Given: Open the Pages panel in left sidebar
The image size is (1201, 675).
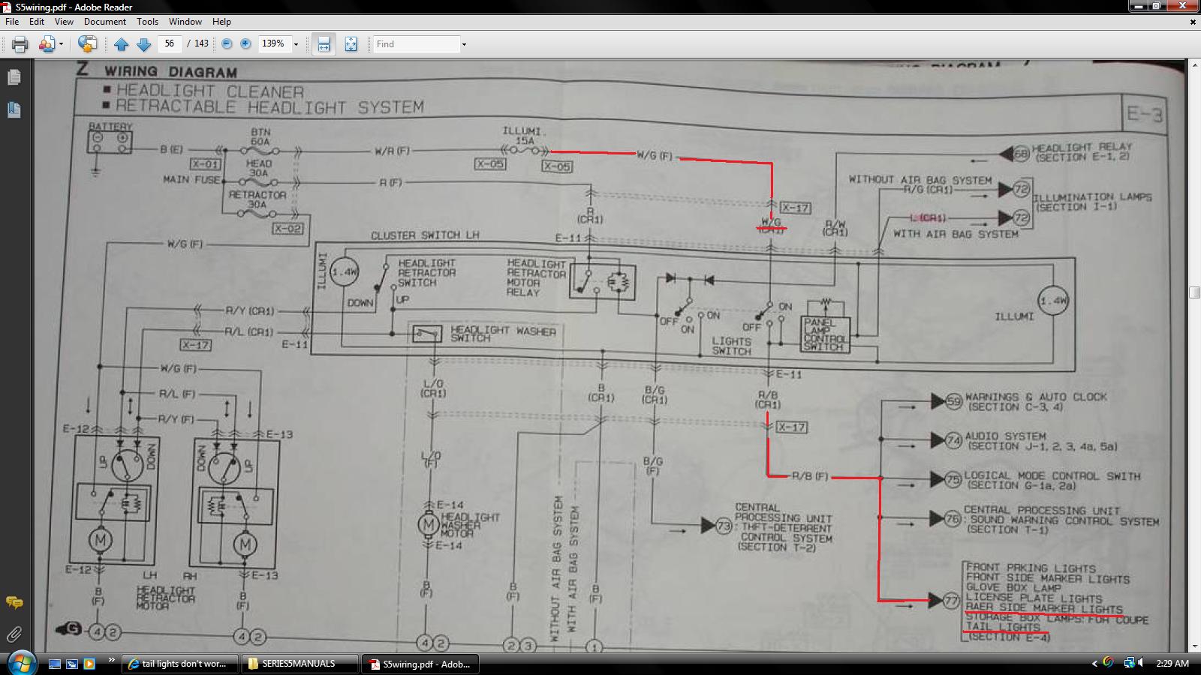Looking at the screenshot, I should click(x=14, y=77).
